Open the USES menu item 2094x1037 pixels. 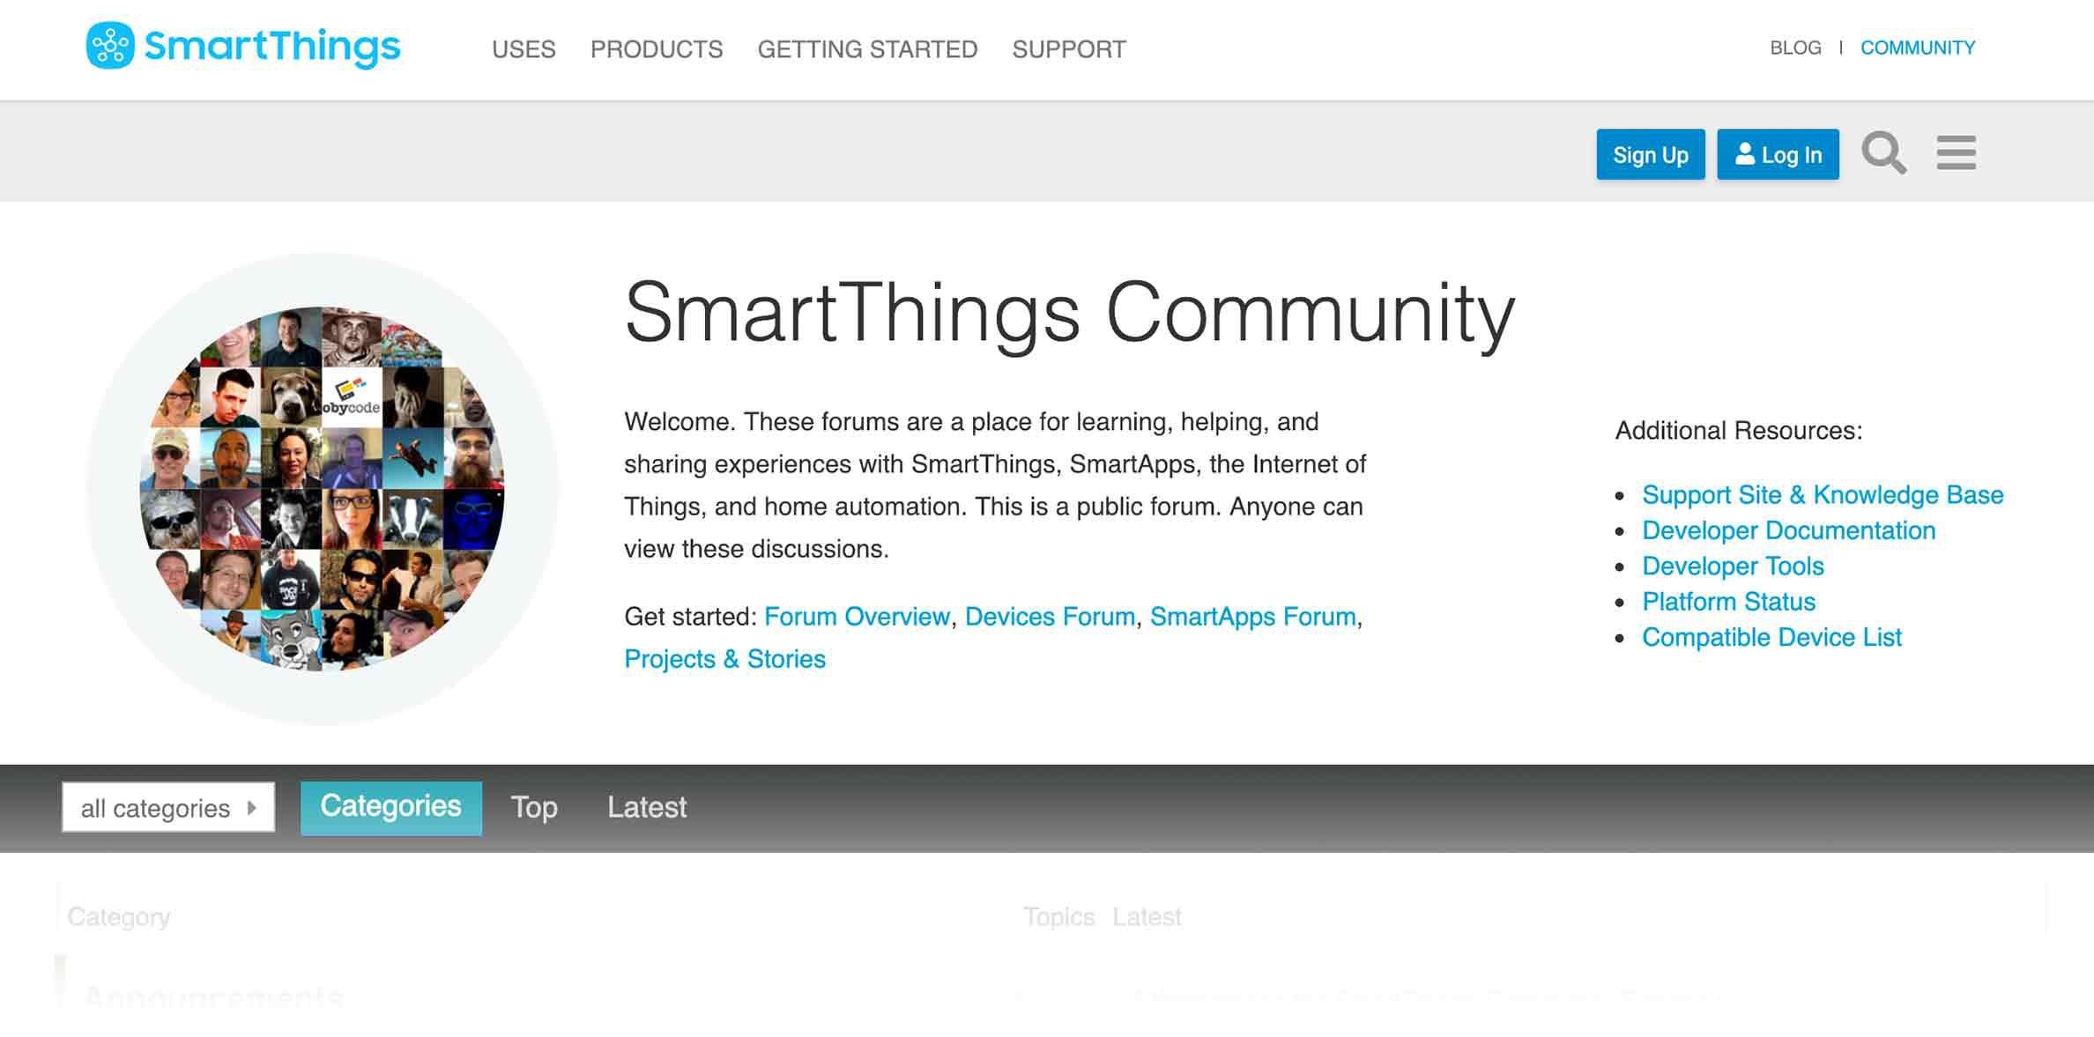(523, 49)
